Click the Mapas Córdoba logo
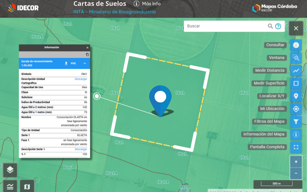The width and height of the screenshot is (307, 192). pos(275,8)
